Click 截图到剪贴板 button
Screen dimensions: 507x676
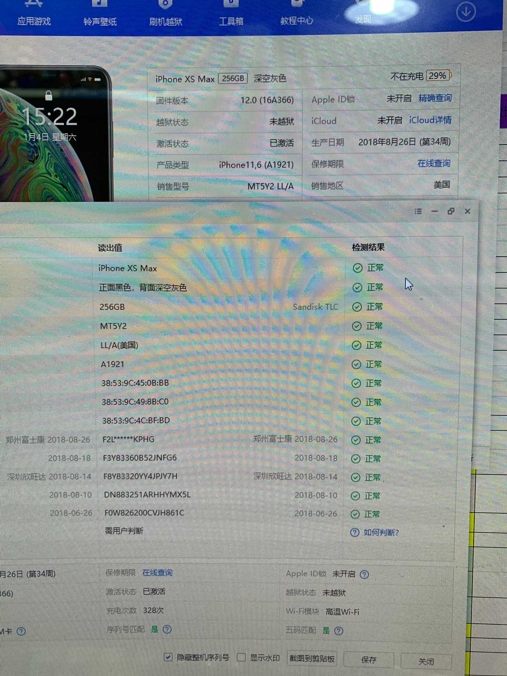(x=312, y=658)
